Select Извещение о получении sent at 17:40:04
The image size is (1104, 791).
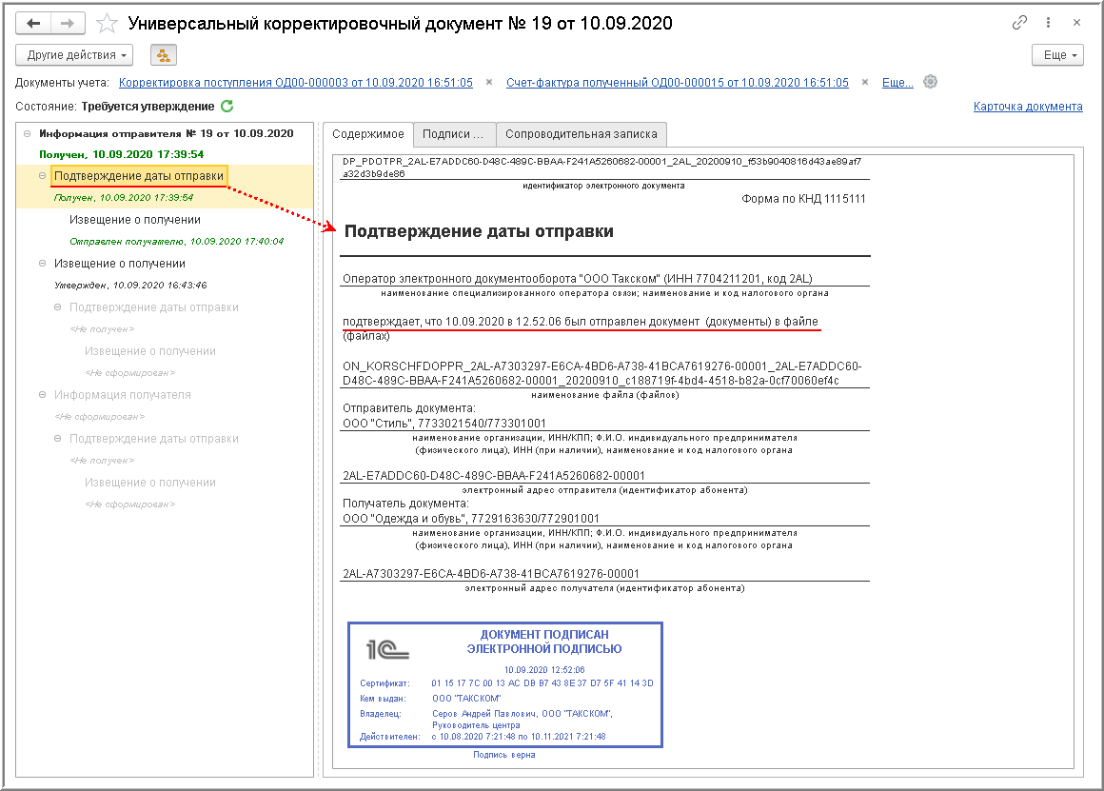click(x=135, y=220)
